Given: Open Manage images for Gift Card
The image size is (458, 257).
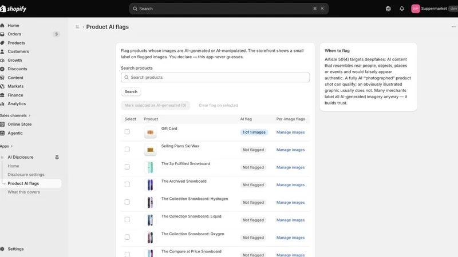Looking at the screenshot, I should (290, 132).
